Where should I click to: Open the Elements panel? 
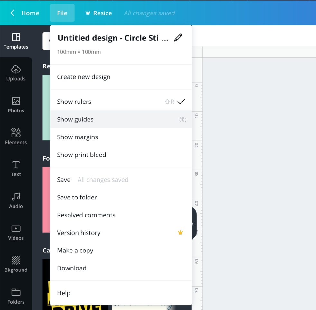tap(16, 137)
